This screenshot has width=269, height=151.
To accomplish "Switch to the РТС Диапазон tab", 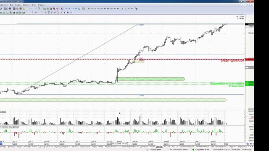I will [142, 147].
